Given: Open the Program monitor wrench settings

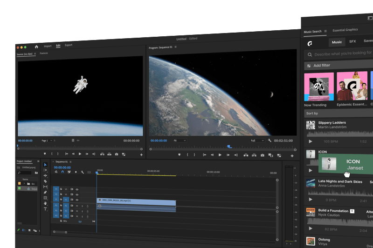Looking at the screenshot, I should (x=269, y=141).
